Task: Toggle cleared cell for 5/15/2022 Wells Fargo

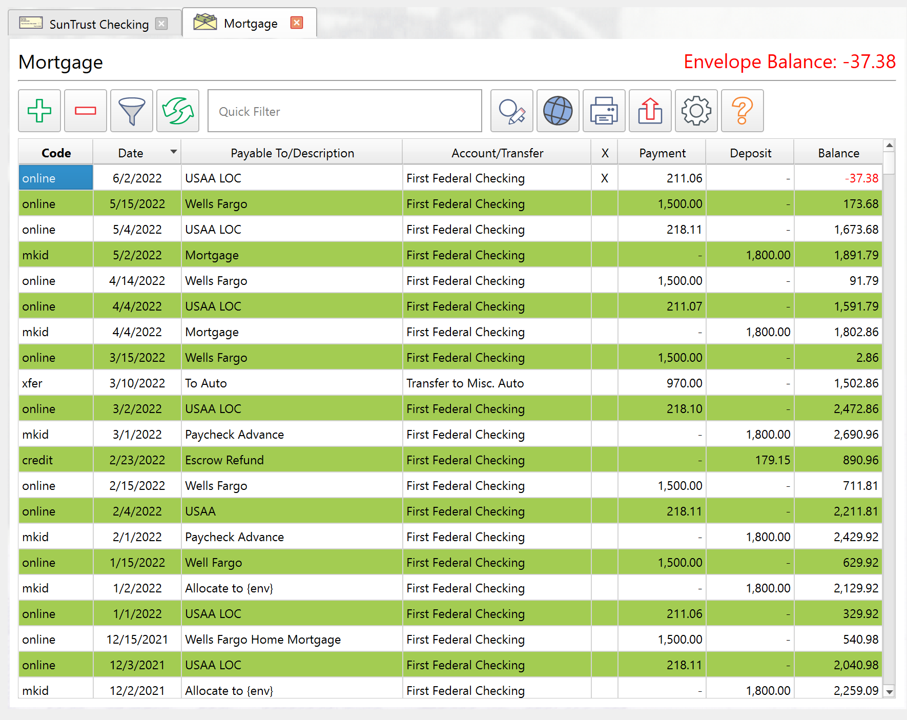Action: tap(605, 203)
